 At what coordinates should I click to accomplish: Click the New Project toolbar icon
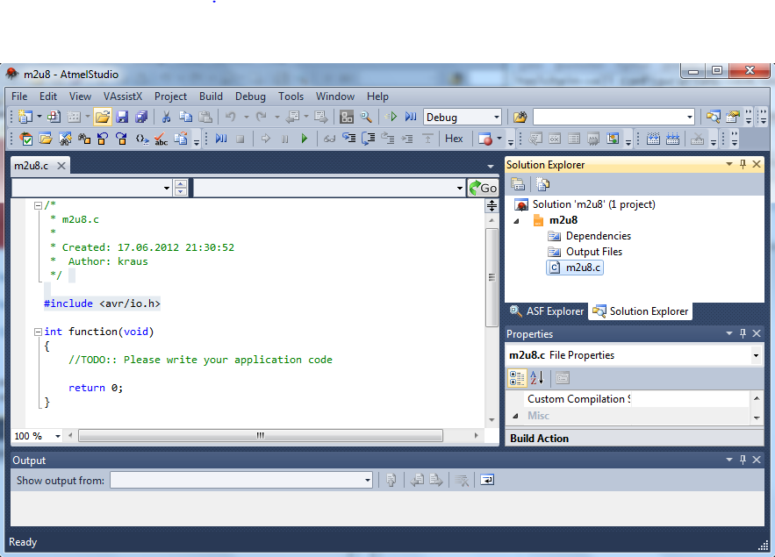25,117
